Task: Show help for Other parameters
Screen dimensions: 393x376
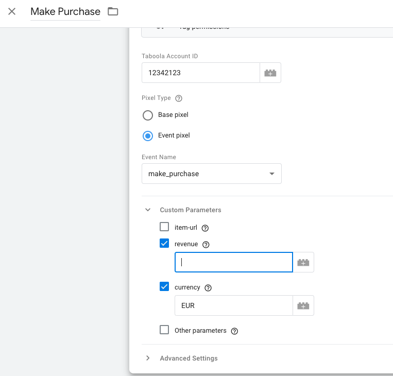Action: (234, 331)
